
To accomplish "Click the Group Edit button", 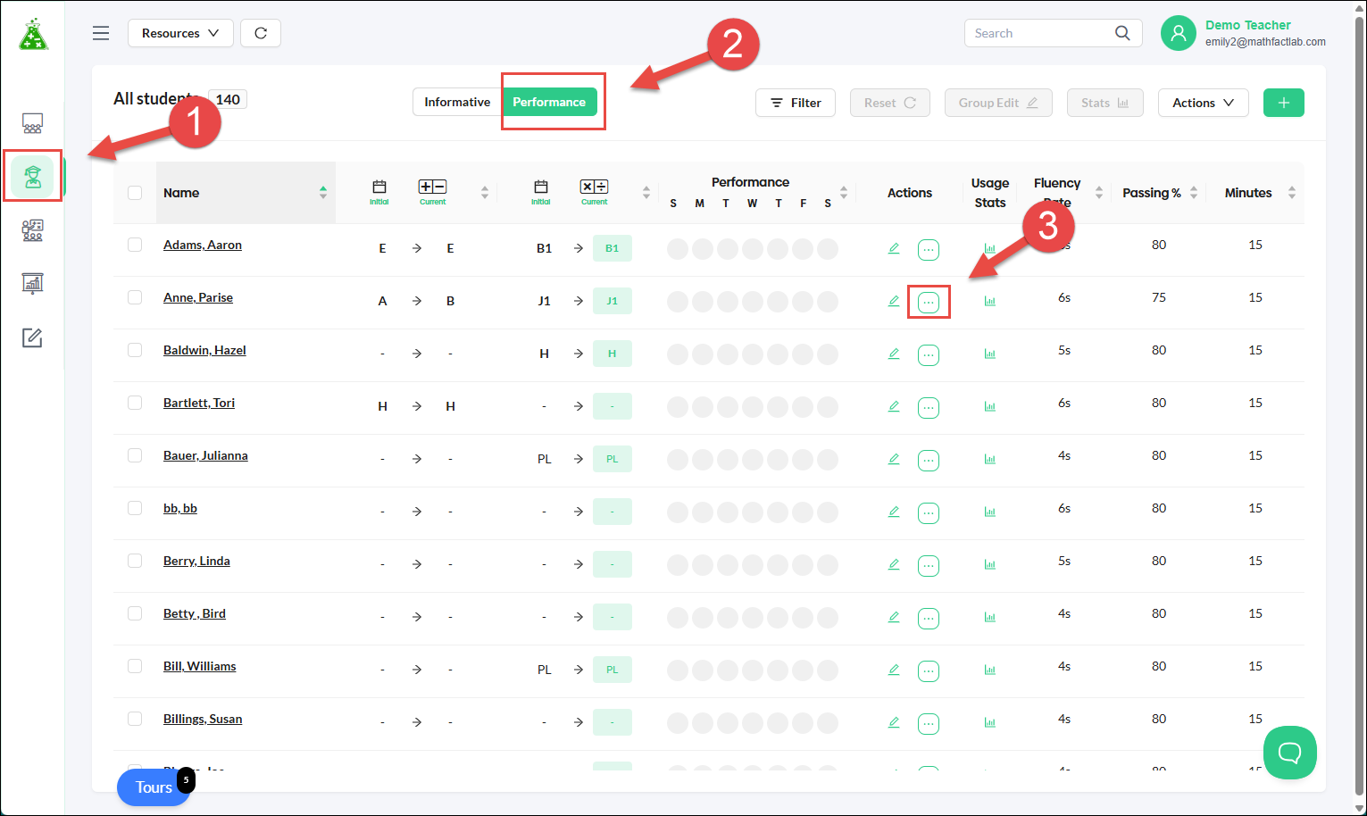I will pyautogui.click(x=998, y=103).
